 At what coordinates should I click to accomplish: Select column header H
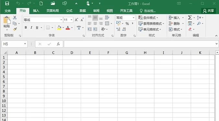(145, 53)
